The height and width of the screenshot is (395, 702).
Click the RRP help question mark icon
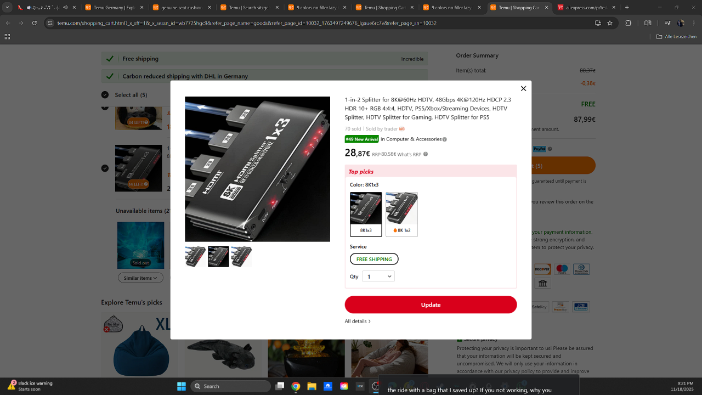coord(426,154)
